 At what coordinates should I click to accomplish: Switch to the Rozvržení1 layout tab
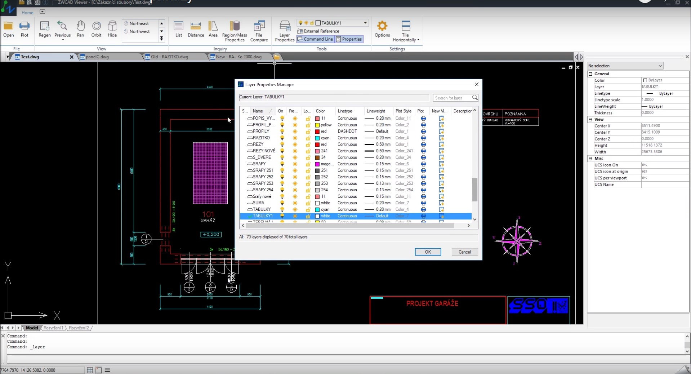coord(53,328)
